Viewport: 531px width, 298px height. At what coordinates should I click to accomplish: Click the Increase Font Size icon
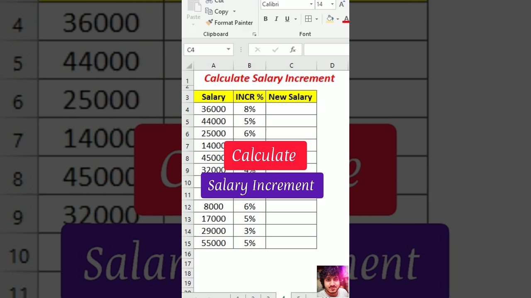pyautogui.click(x=341, y=4)
